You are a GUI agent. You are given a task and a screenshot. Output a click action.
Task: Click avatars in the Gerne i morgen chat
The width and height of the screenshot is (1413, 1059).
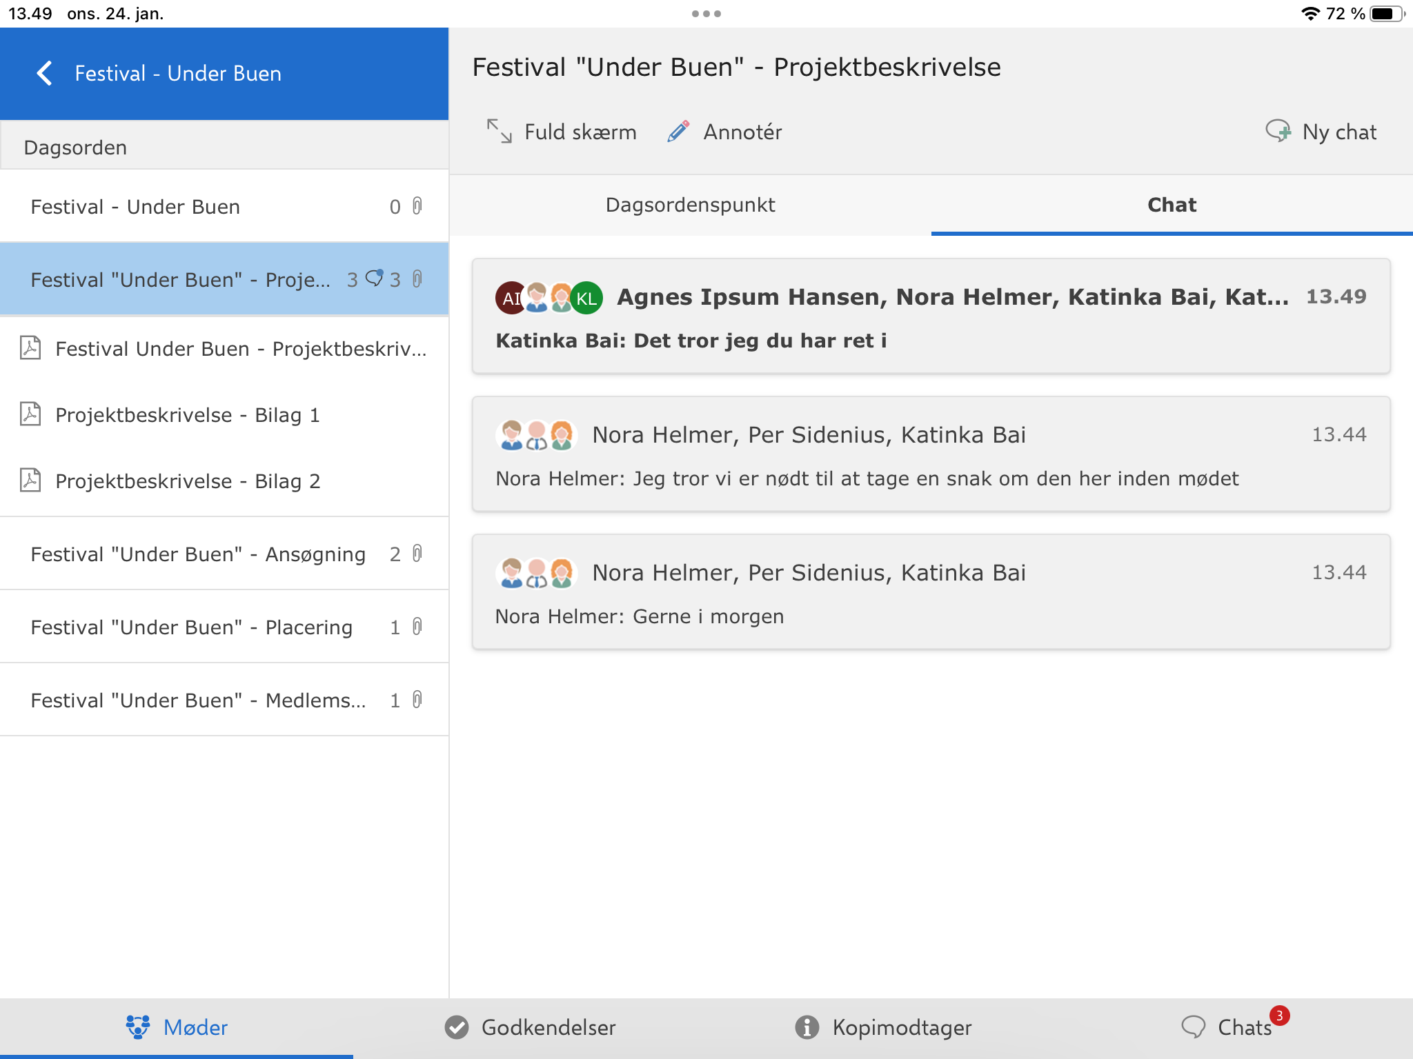click(x=536, y=573)
